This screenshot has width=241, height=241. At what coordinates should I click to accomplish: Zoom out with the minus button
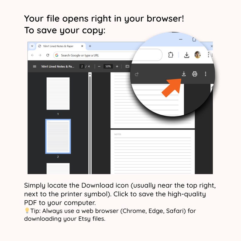(99, 66)
